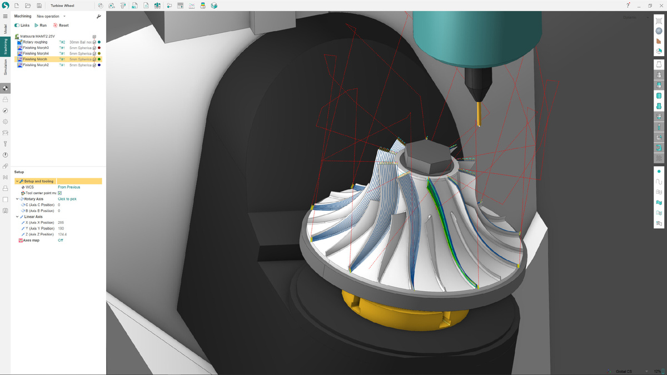Click the Global CS status label

point(624,371)
